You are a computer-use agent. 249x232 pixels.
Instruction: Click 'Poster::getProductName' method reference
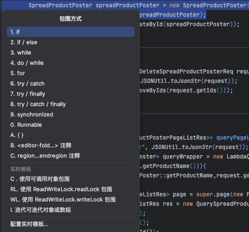tap(176, 176)
